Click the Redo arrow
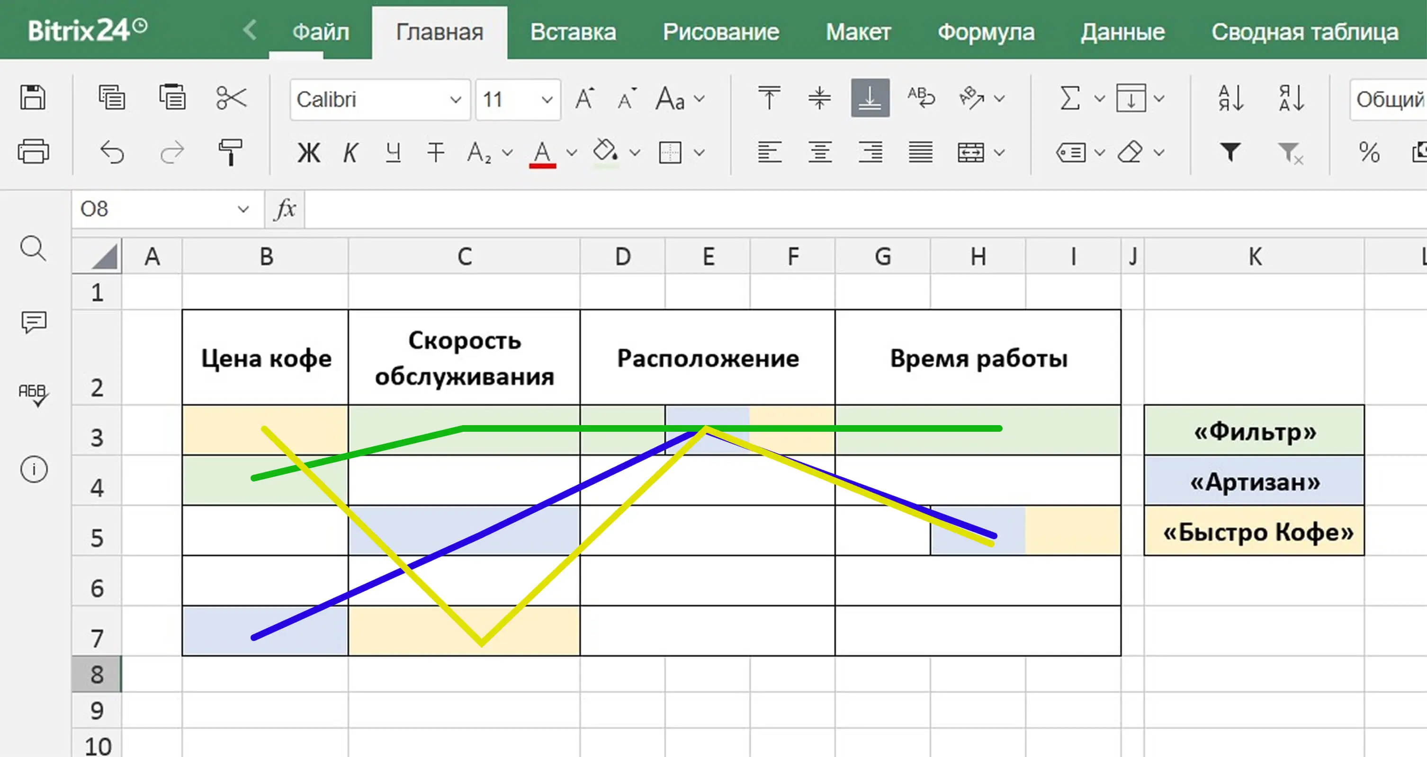This screenshot has height=757, width=1427. 172,152
